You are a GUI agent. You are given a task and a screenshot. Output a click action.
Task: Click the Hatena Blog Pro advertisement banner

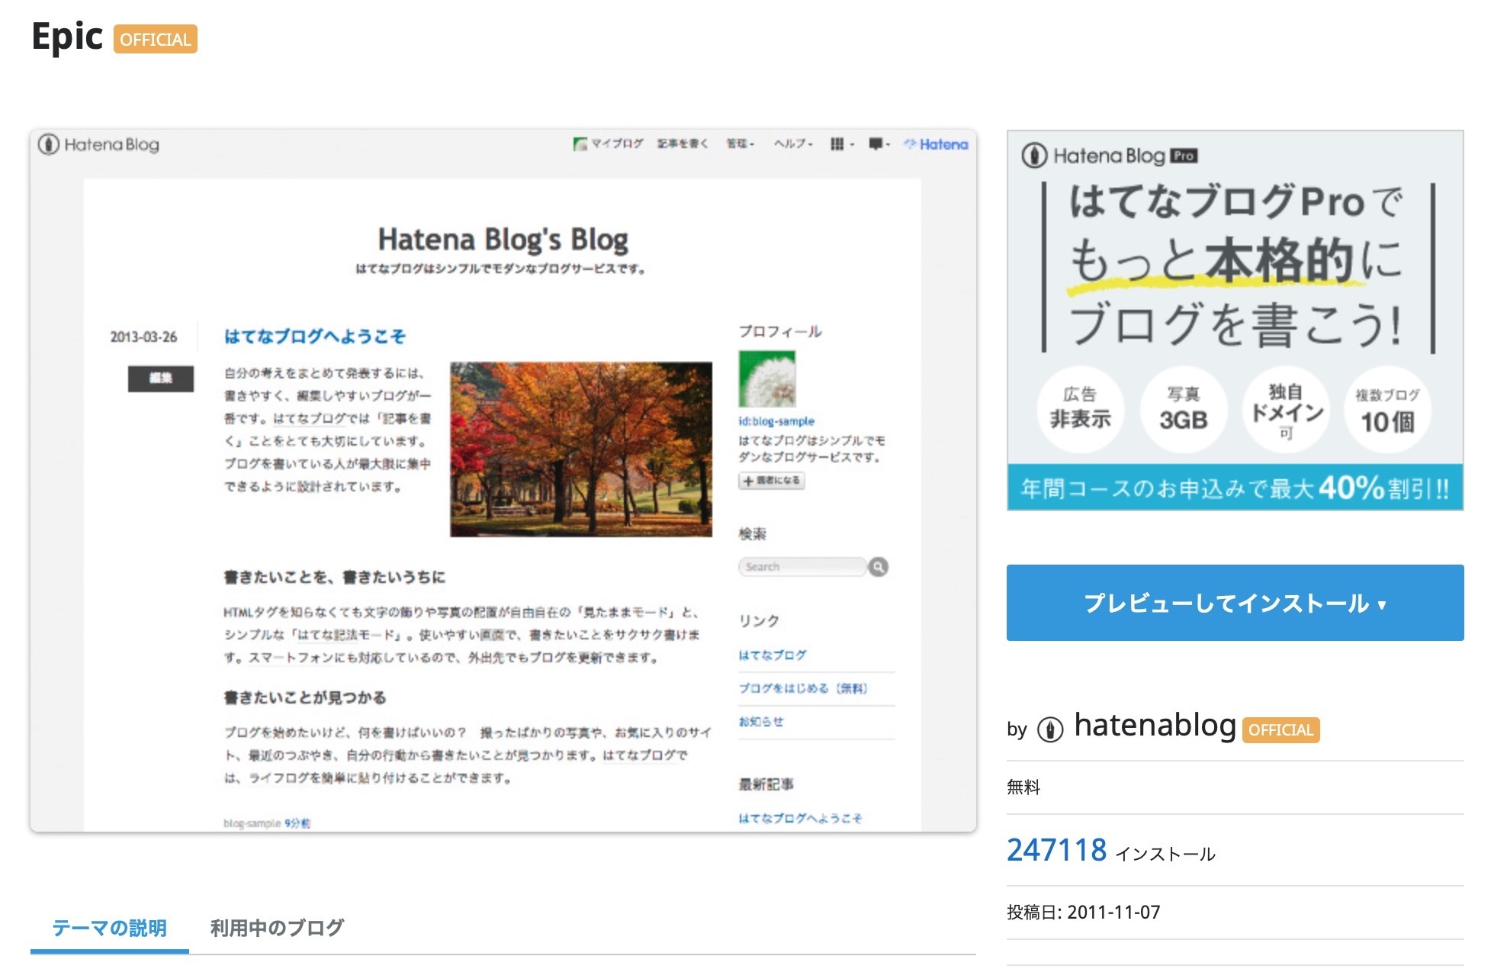pyautogui.click(x=1235, y=320)
